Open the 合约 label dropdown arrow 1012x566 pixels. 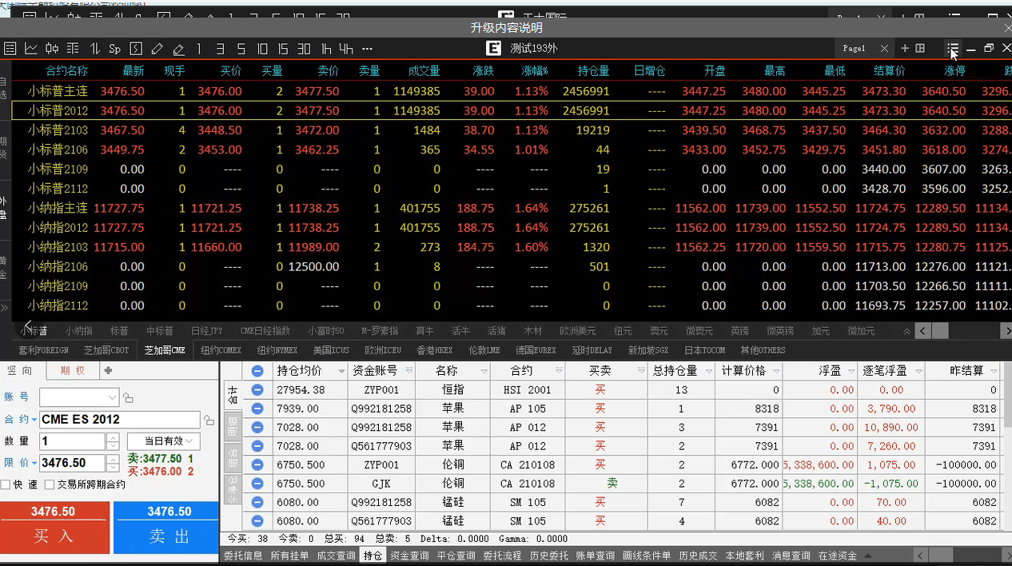click(x=34, y=420)
